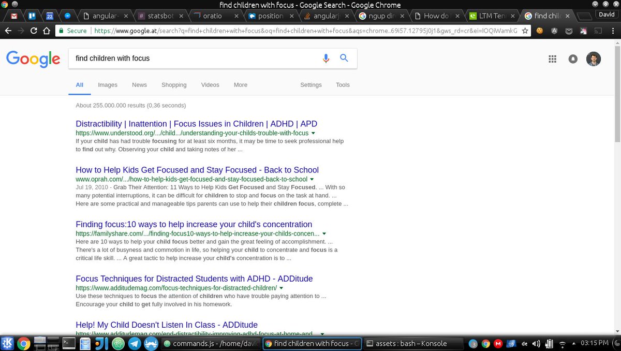This screenshot has height=351, width=621.
Task: Click the blue magnifier search button
Action: point(344,58)
